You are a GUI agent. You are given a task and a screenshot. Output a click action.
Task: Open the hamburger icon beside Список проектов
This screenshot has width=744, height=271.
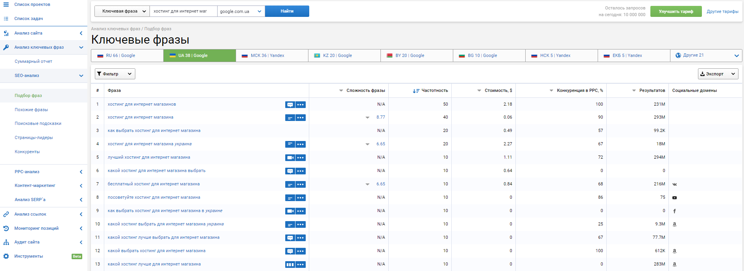pos(6,5)
